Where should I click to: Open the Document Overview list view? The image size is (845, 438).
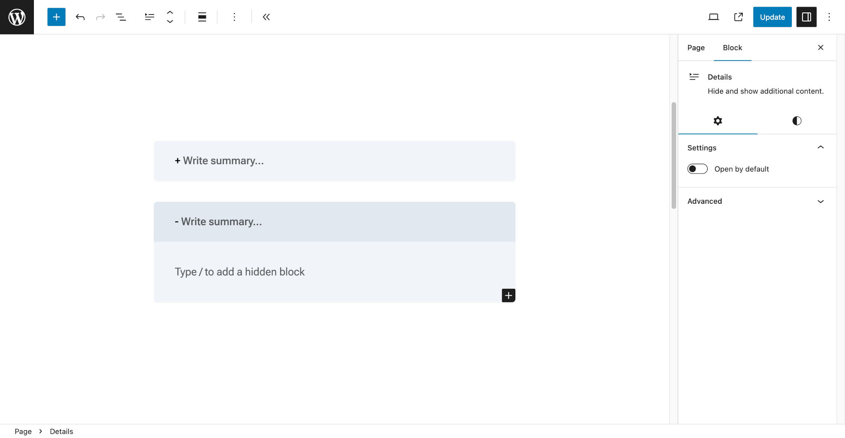coord(120,17)
